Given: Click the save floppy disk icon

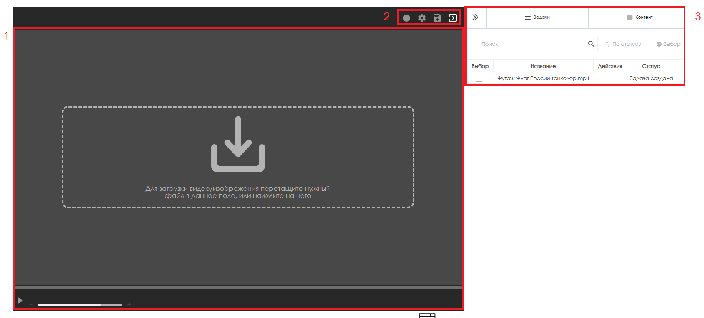Looking at the screenshot, I should [x=437, y=18].
